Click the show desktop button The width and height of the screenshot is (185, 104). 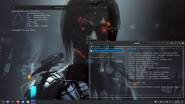[182, 102]
